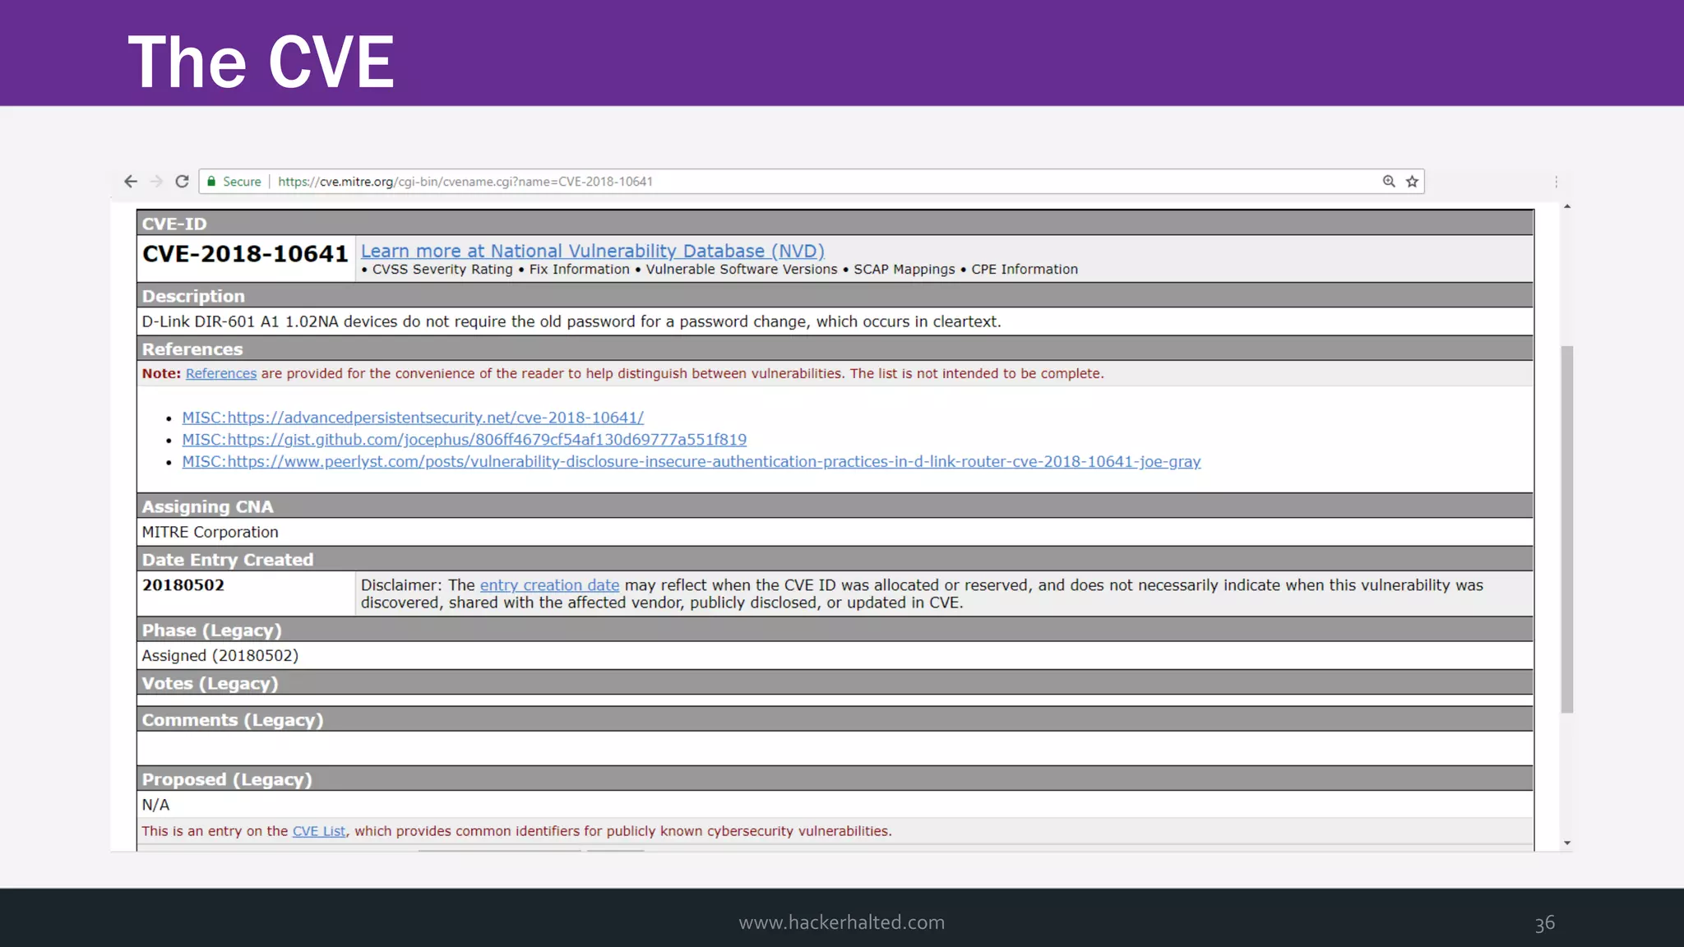Image resolution: width=1684 pixels, height=947 pixels.
Task: Click the 20180502 date entry value
Action: pos(183,585)
